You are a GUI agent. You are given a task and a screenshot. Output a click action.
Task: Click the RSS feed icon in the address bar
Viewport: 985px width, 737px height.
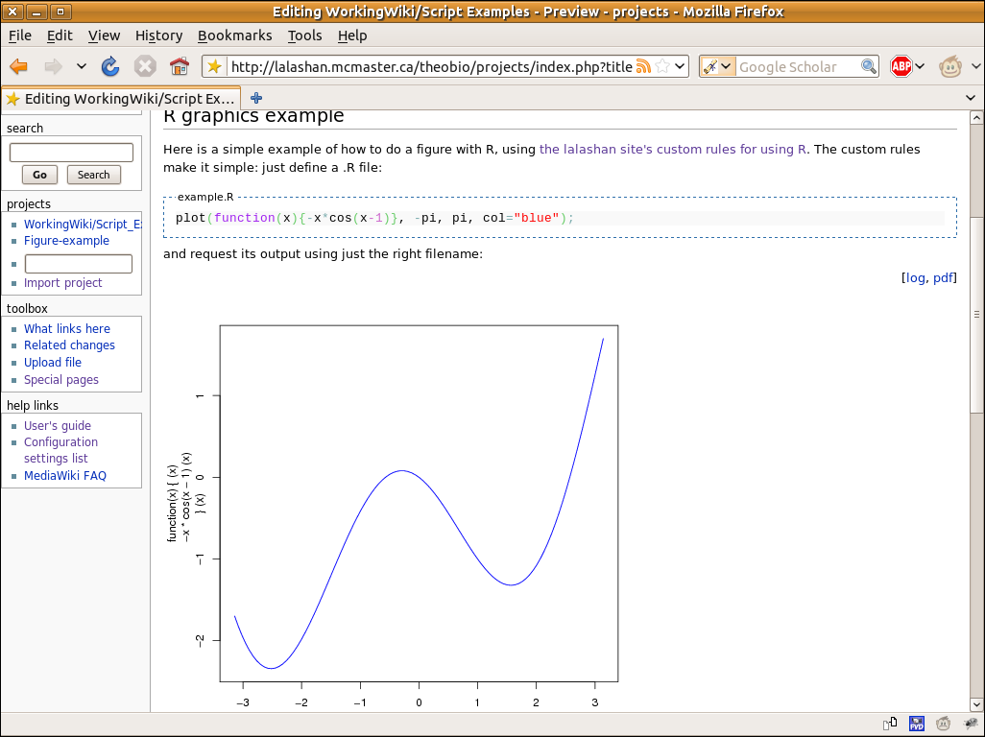click(643, 67)
